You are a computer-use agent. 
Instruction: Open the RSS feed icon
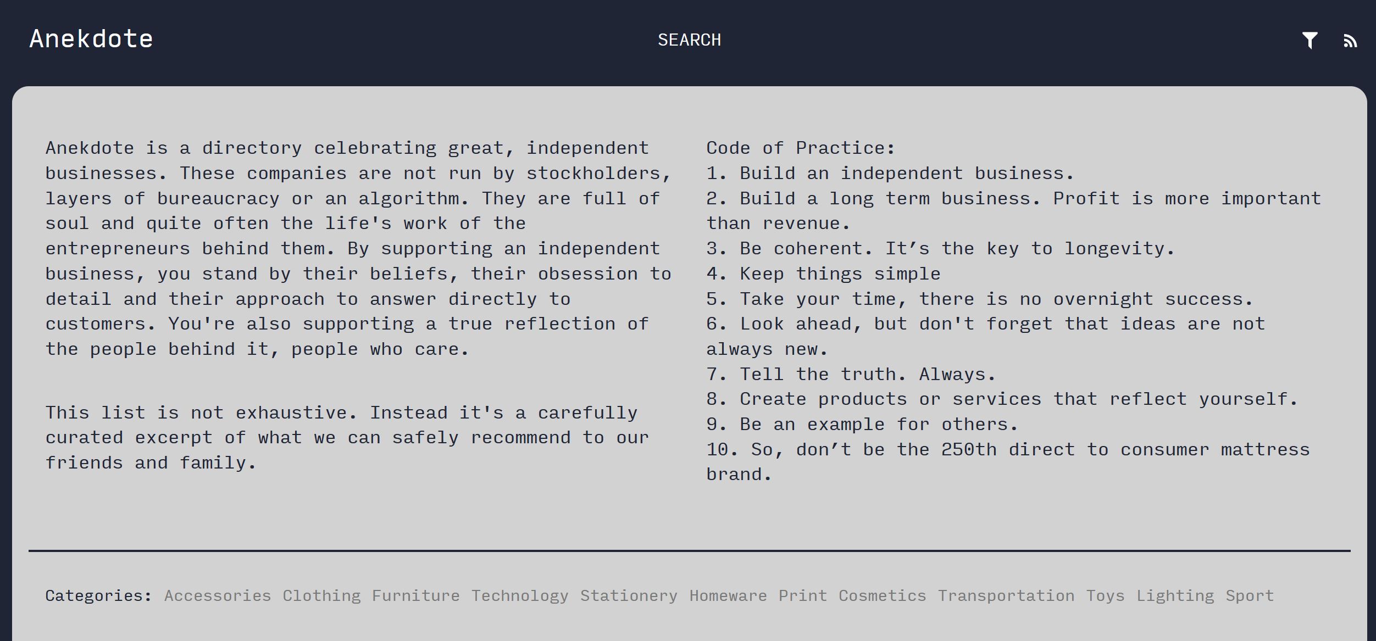[x=1350, y=41]
